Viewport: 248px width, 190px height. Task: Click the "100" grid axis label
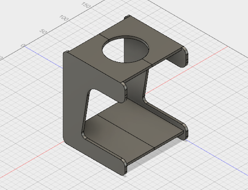[x=64, y=18]
